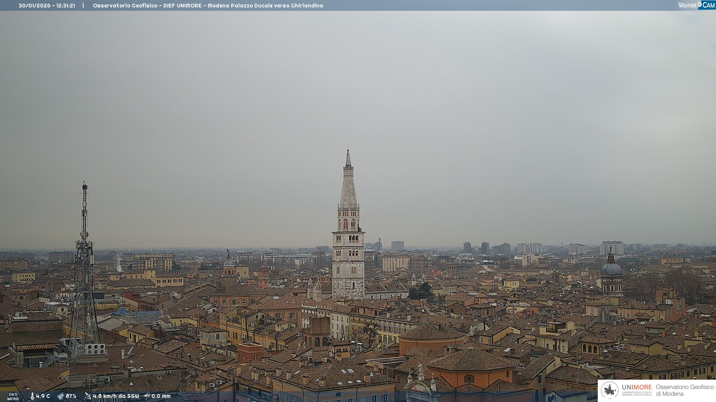Click the 4.8 km/h da SSW wind reading
716x402 pixels.
click(x=116, y=396)
